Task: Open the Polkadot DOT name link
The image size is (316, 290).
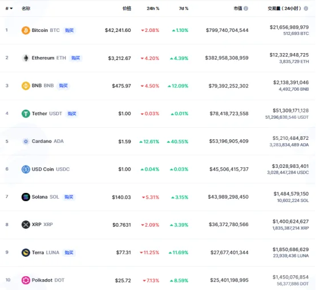Action: click(x=48, y=280)
